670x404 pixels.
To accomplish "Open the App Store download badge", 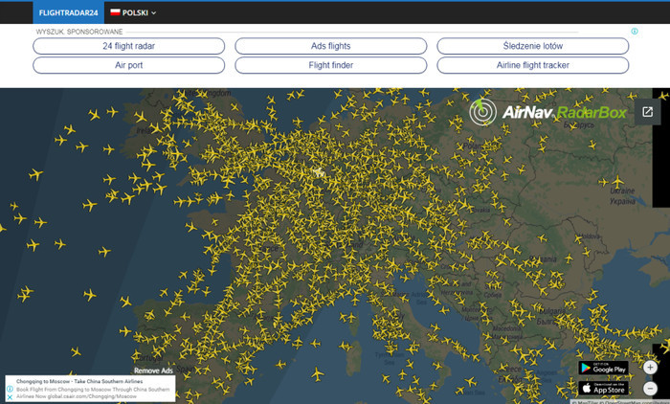I will 603,388.
